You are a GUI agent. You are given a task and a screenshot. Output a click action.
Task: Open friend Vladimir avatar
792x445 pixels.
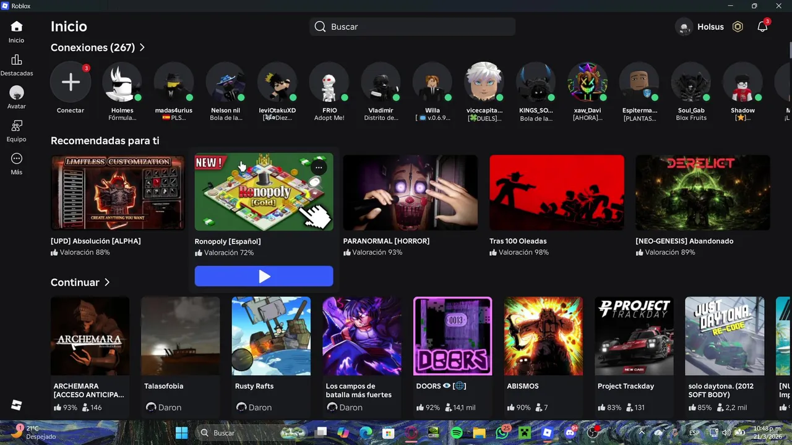(x=381, y=82)
